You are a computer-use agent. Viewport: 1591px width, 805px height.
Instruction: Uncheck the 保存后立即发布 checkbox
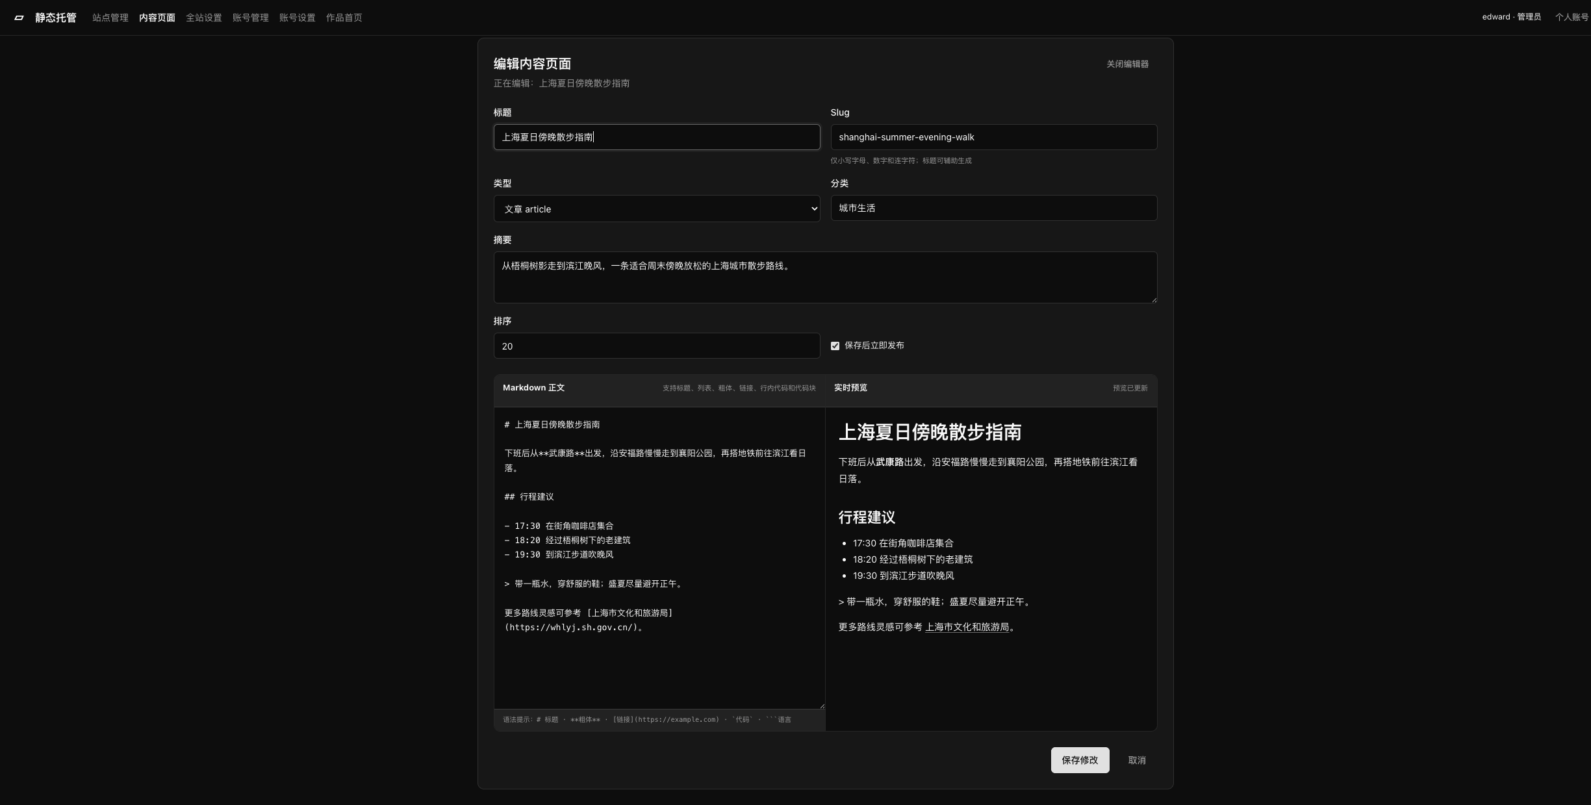[835, 346]
